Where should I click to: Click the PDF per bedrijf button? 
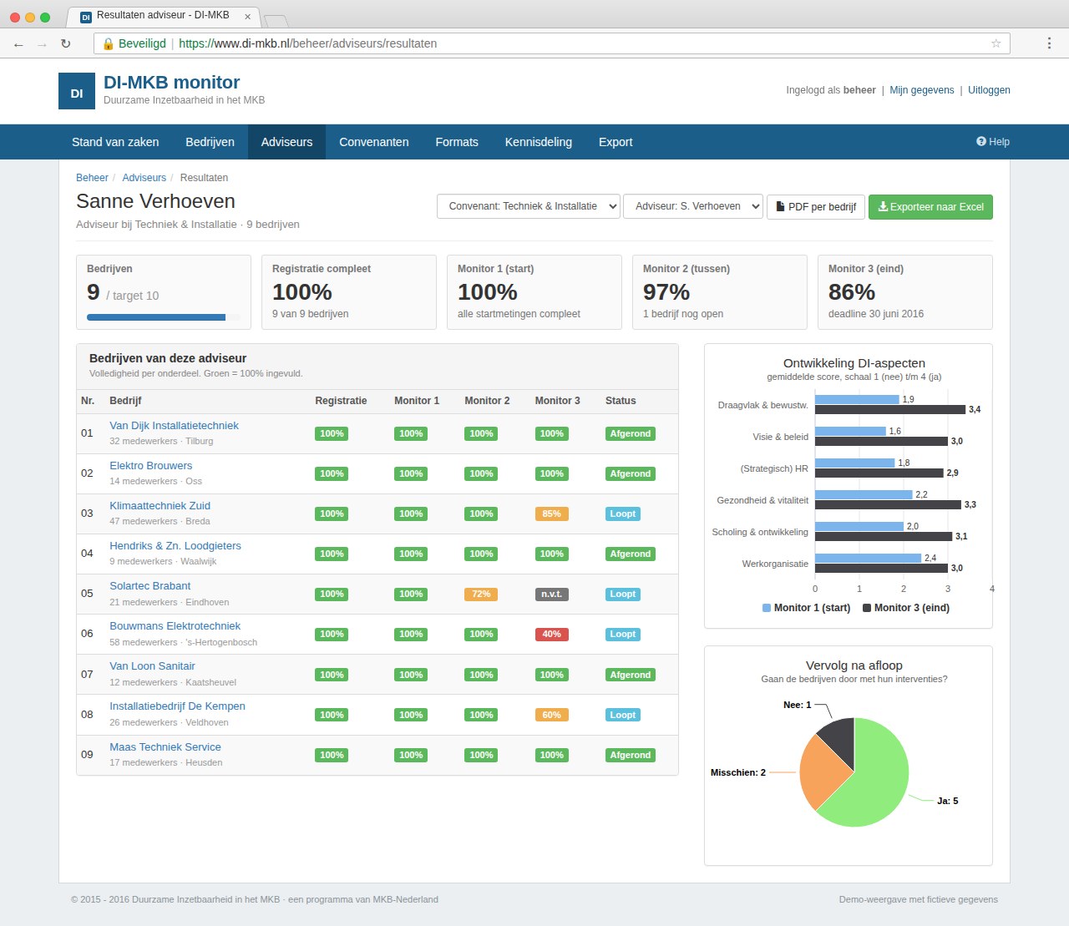(x=816, y=206)
